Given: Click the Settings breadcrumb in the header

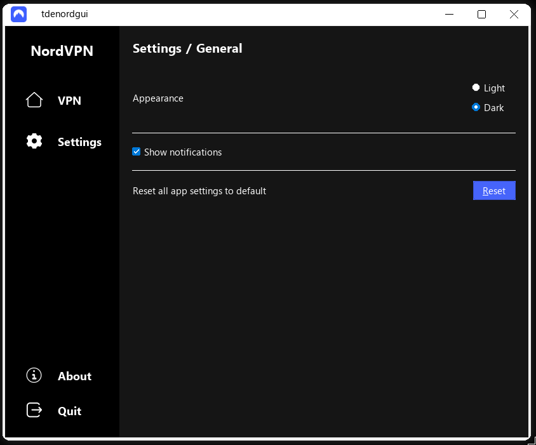Looking at the screenshot, I should (157, 48).
